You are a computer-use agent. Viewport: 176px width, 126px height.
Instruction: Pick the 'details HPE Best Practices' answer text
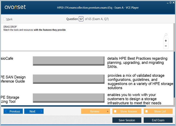click(137, 62)
